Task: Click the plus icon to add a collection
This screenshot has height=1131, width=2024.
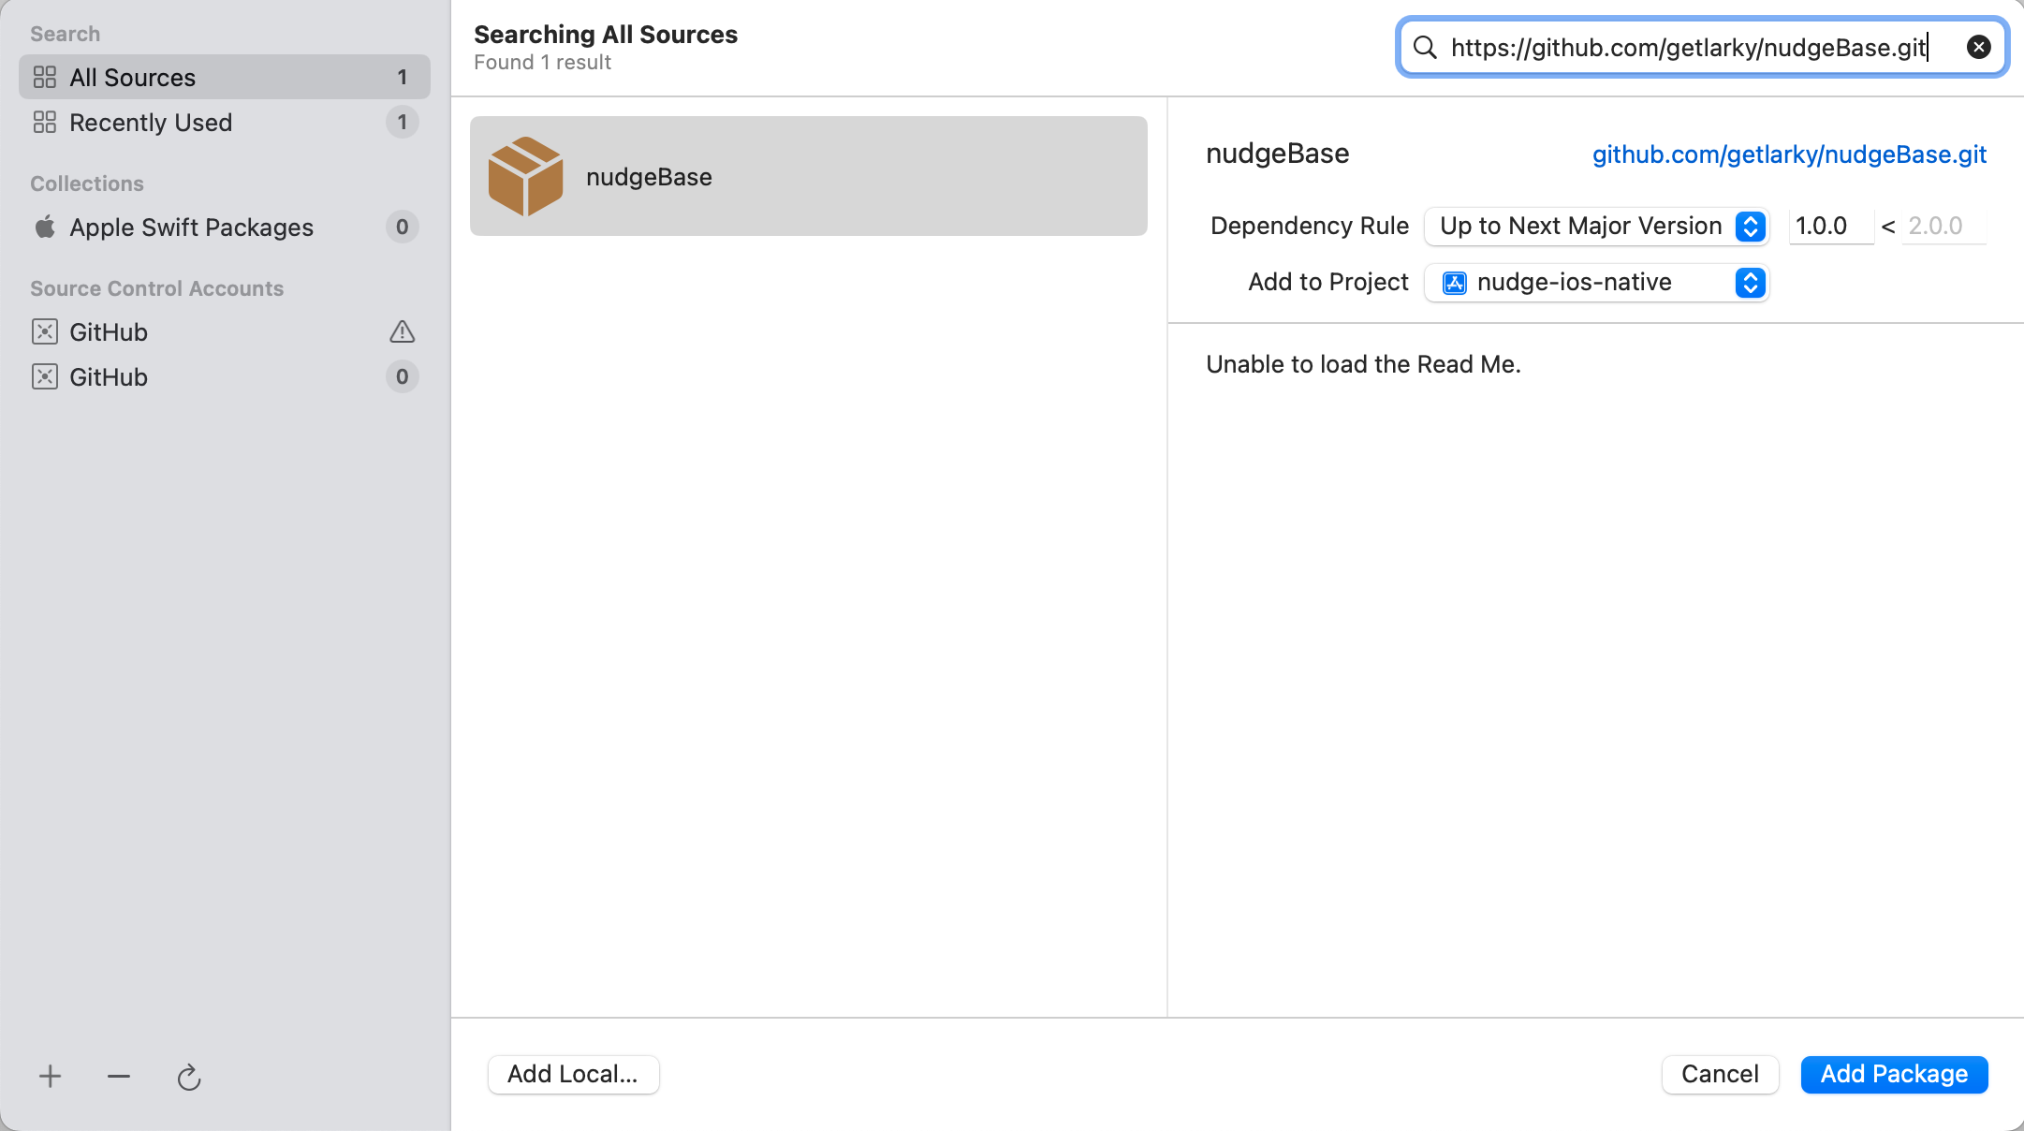Action: [x=51, y=1077]
